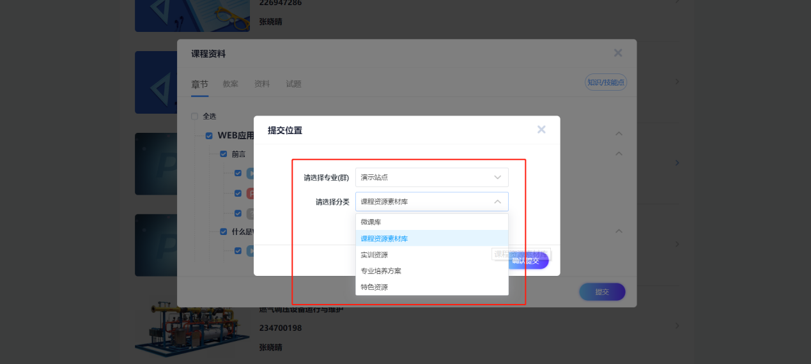
Task: Toggle the 全选 checkbox
Action: point(195,116)
